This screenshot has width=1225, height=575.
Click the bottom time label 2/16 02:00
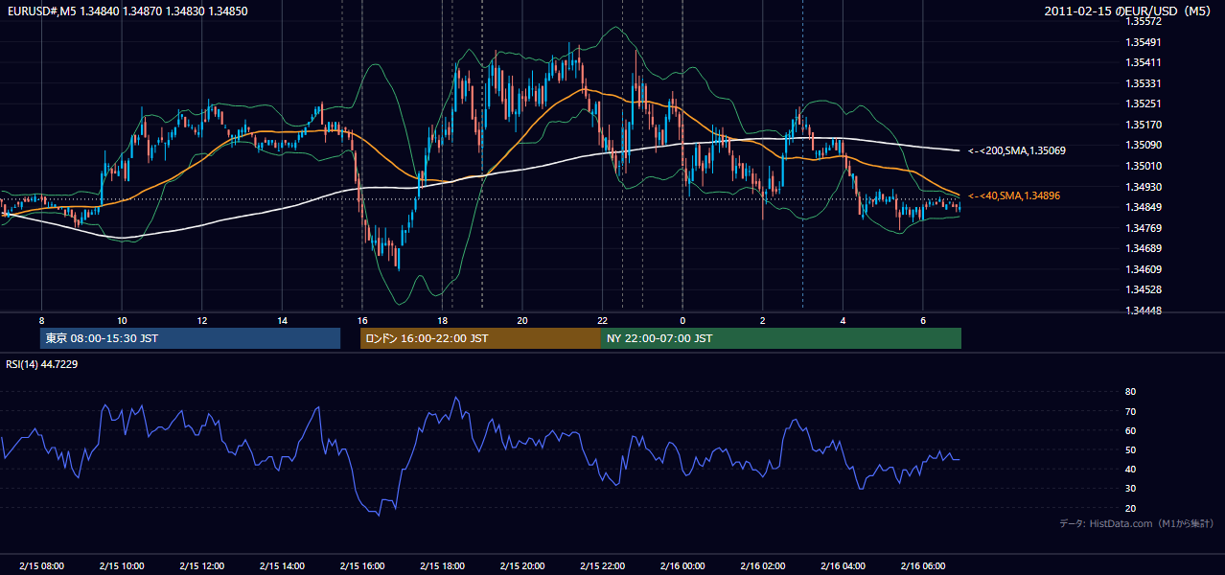pos(763,566)
